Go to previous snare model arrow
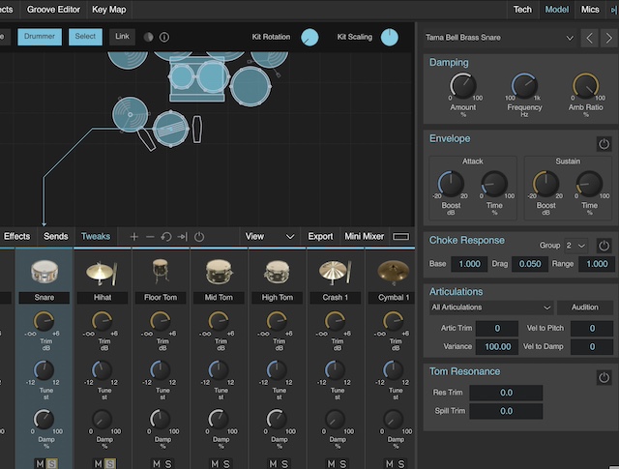This screenshot has height=469, width=619. click(590, 39)
